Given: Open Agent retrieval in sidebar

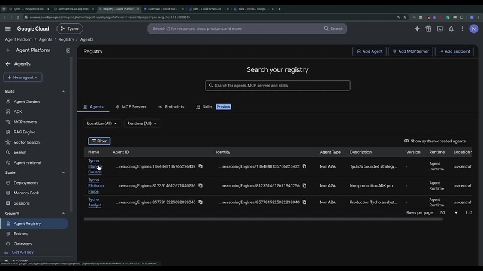Looking at the screenshot, I should [27, 162].
